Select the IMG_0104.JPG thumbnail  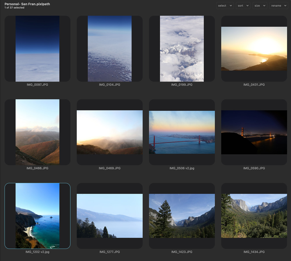(110, 49)
